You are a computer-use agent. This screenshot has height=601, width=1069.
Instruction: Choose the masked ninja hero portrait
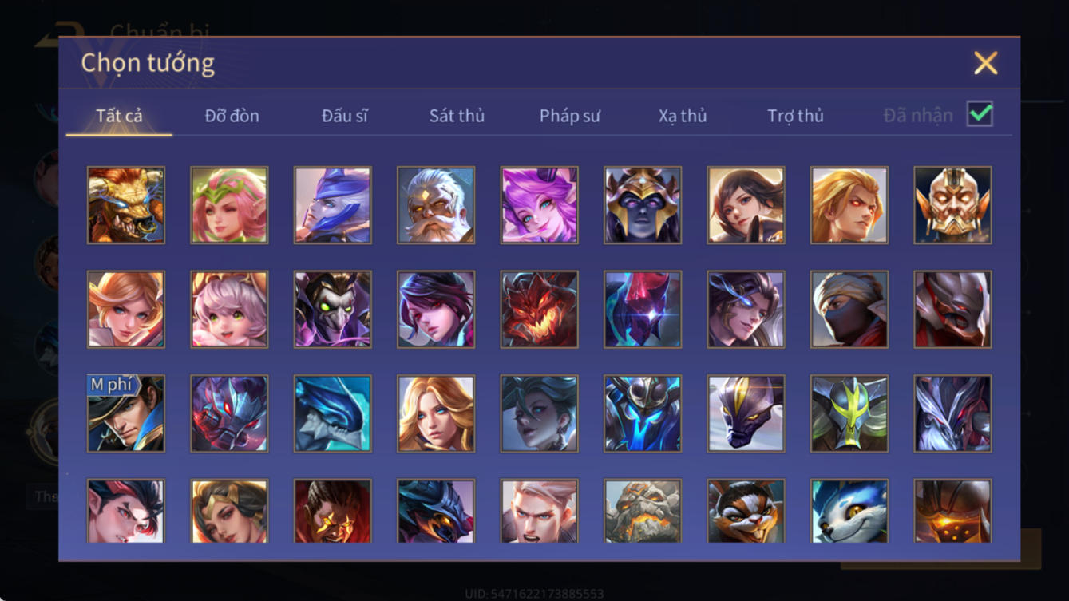(849, 310)
